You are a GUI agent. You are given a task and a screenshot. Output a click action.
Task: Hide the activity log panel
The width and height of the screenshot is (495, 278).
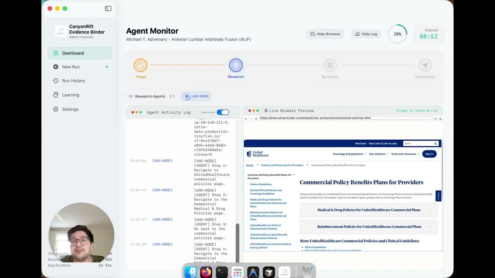[366, 34]
